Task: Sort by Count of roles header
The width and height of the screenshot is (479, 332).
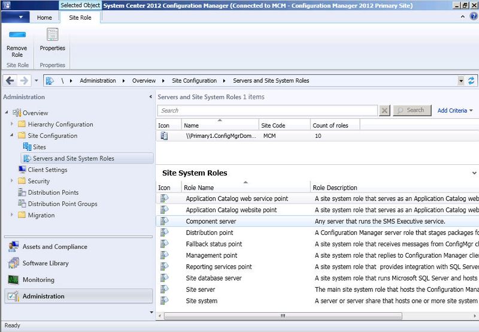Action: [x=335, y=125]
